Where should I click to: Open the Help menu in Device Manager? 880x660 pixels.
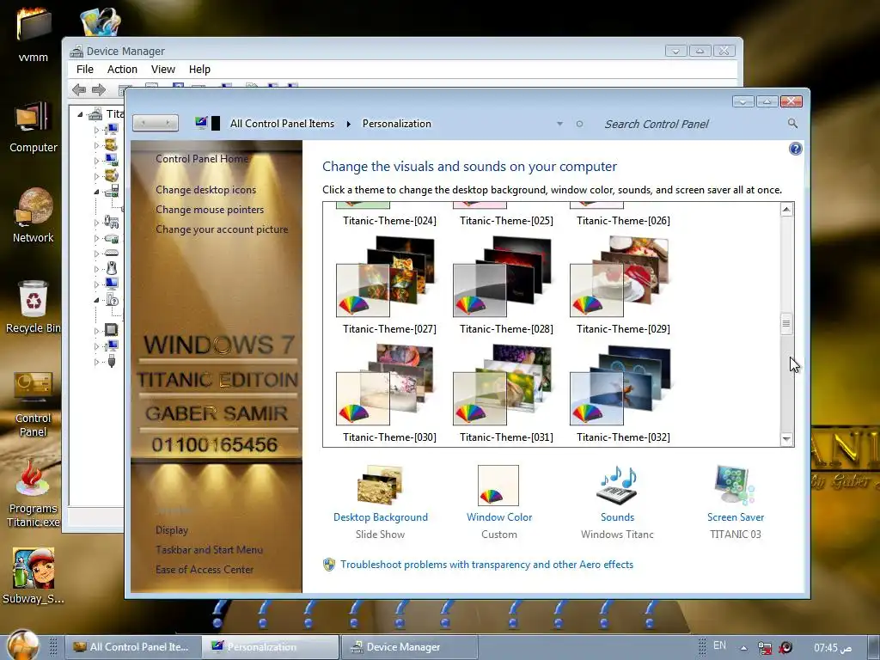point(199,69)
